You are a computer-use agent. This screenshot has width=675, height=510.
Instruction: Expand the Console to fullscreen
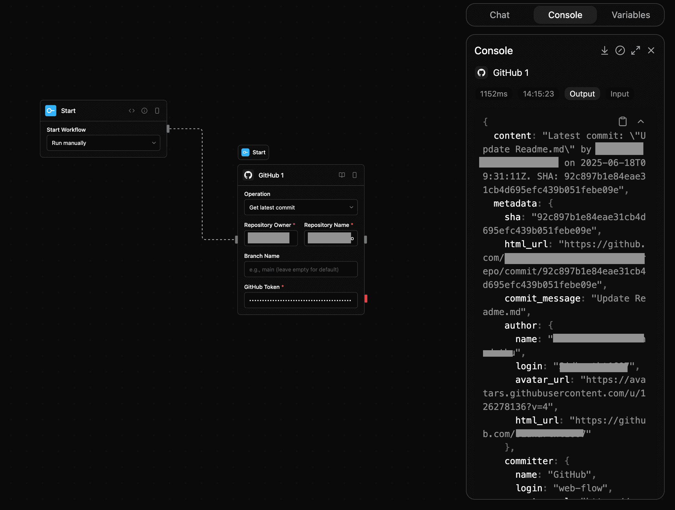tap(636, 51)
